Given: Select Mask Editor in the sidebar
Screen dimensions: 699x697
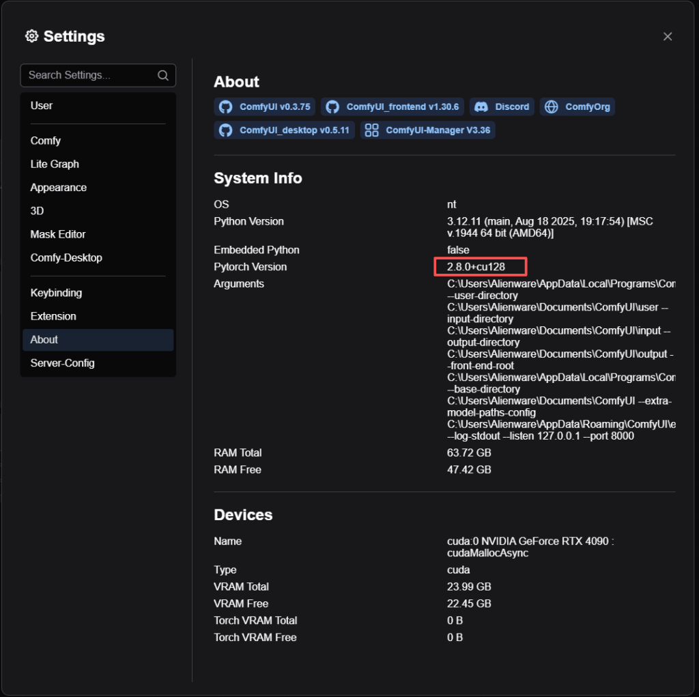Looking at the screenshot, I should click(58, 234).
